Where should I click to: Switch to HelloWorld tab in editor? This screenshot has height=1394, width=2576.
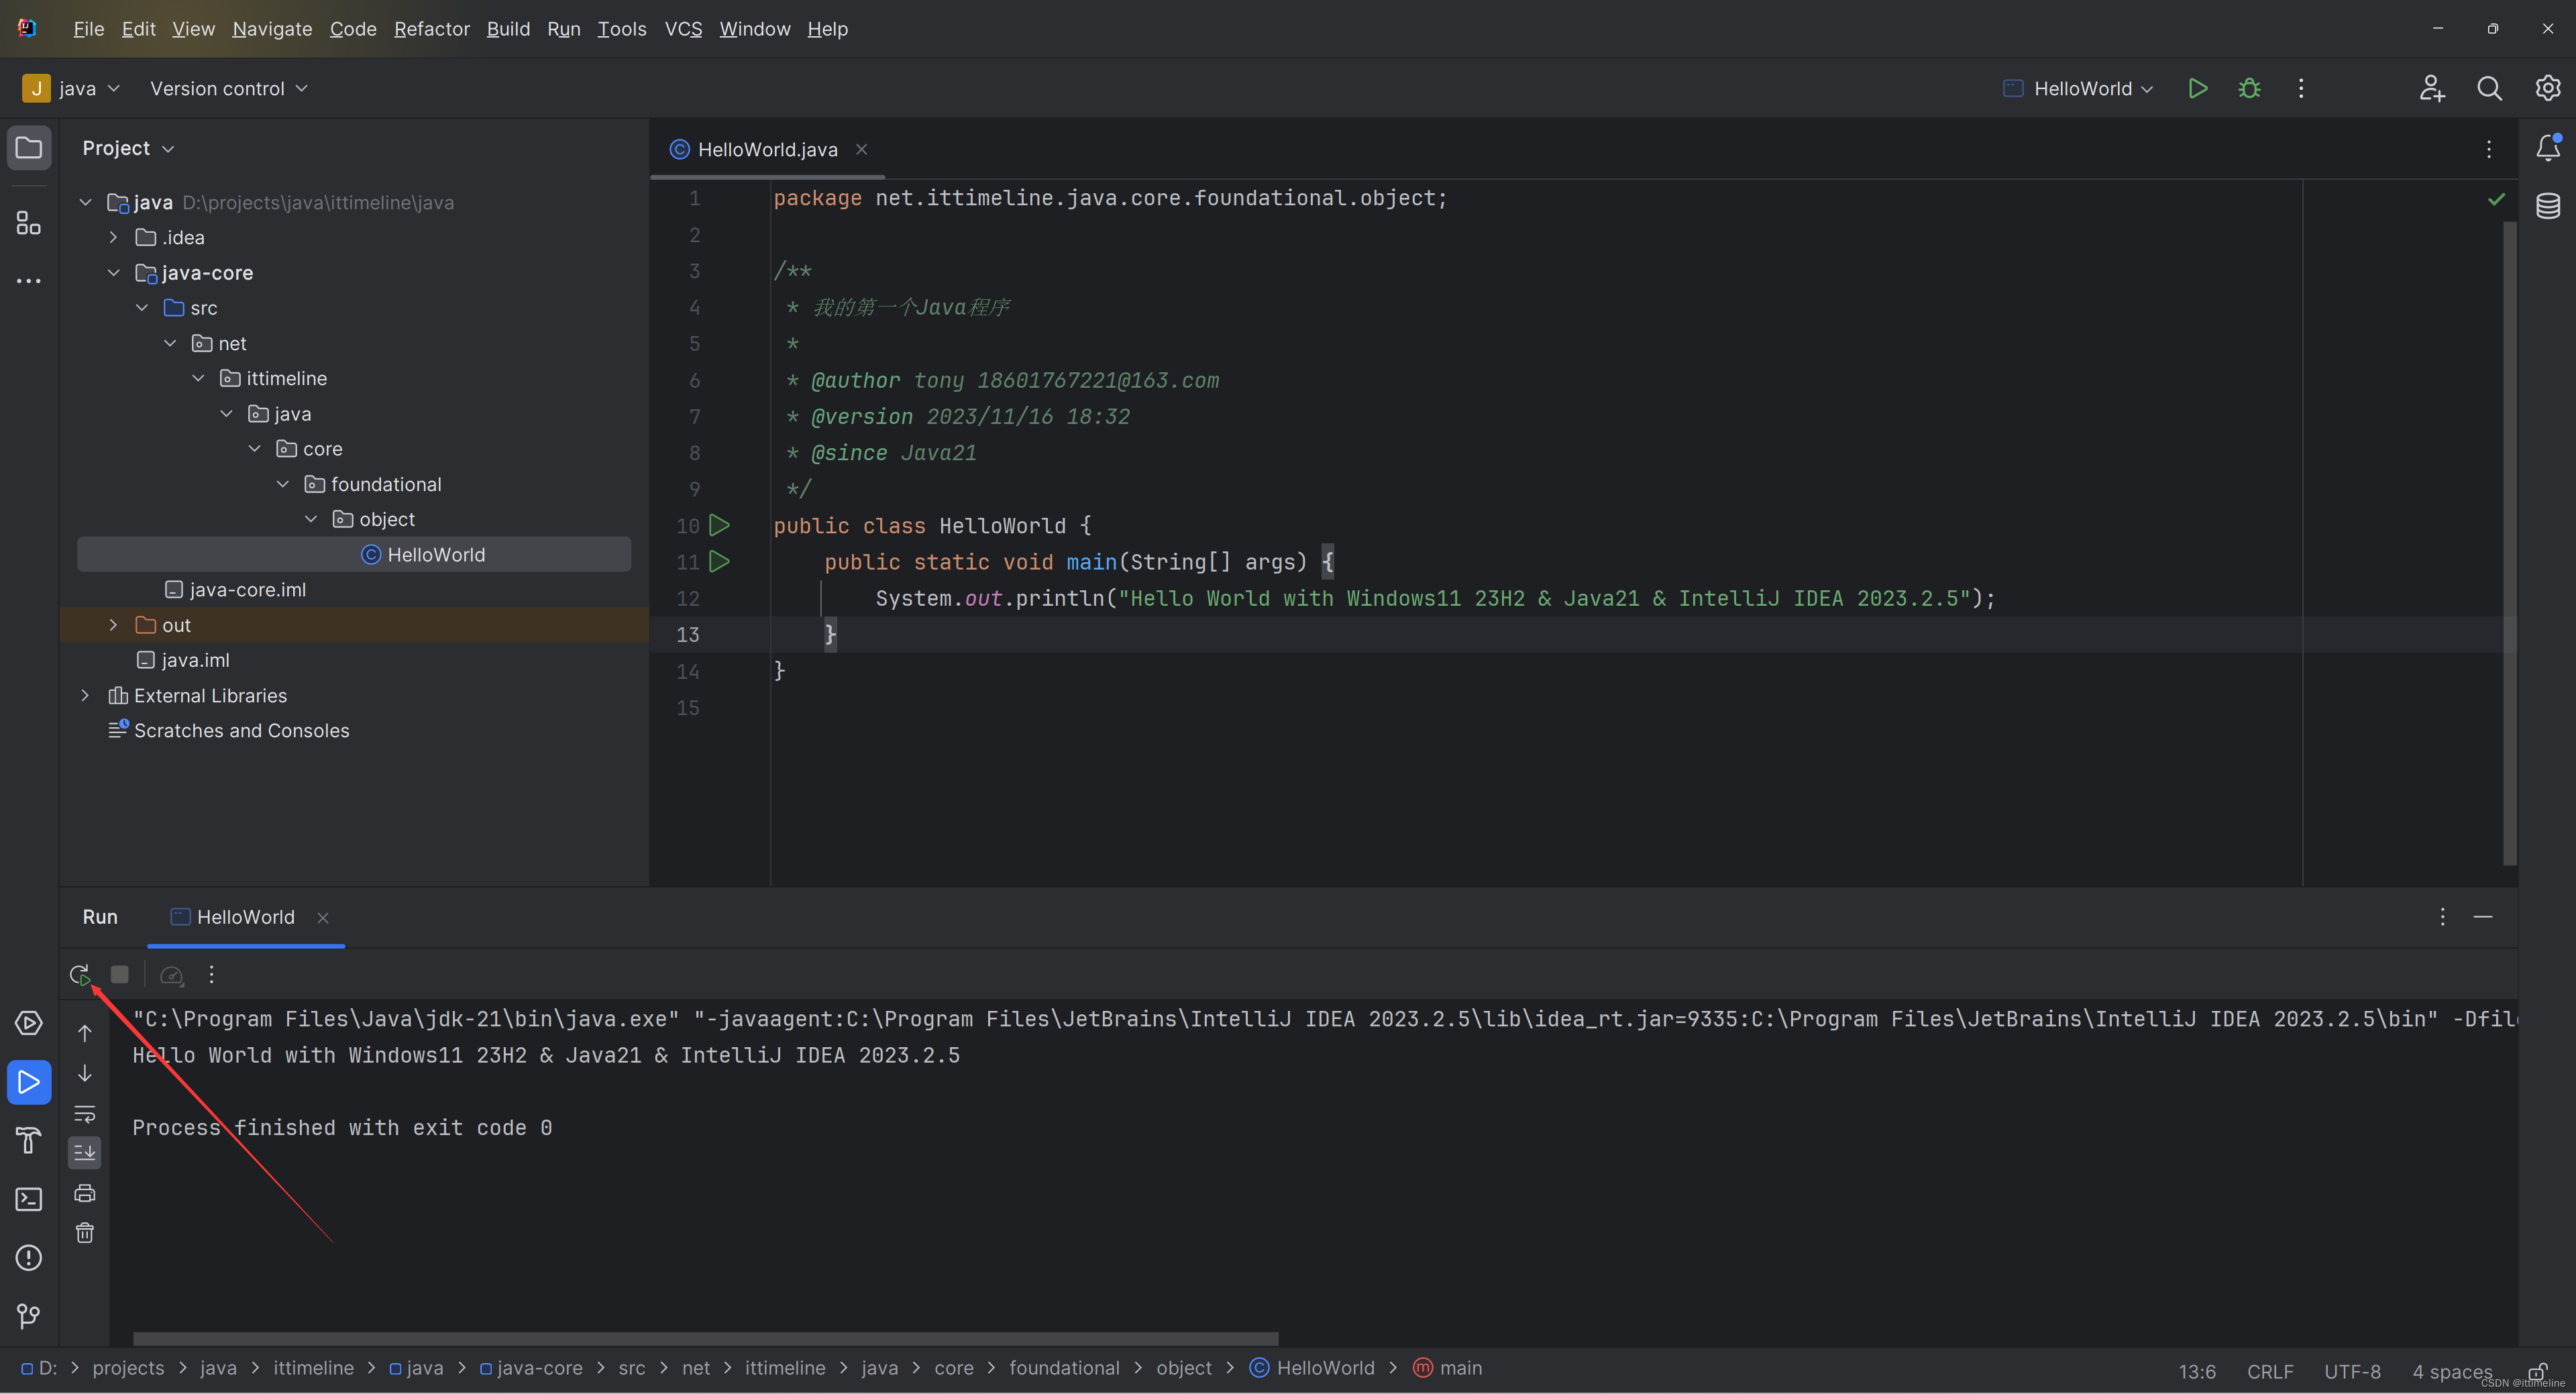tap(767, 150)
